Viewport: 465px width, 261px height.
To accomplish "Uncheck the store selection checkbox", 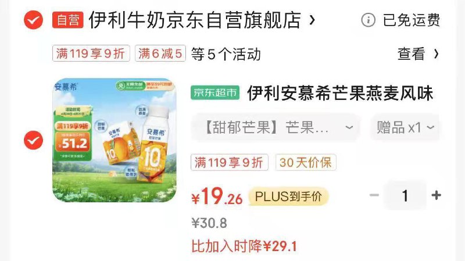I will pos(34,20).
